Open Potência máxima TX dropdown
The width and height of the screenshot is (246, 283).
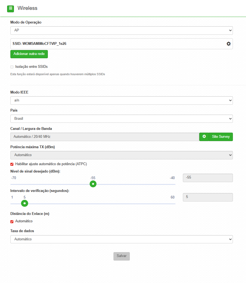[x=121, y=155]
